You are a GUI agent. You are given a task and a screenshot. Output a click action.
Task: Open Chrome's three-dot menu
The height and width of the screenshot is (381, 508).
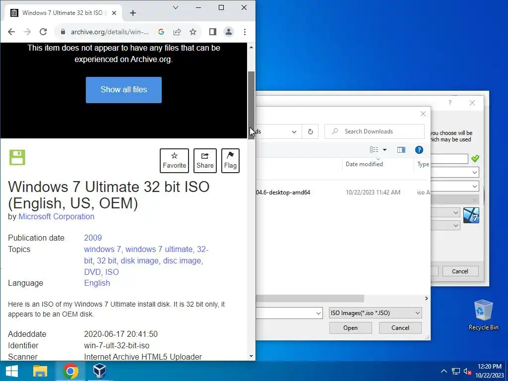coord(245,32)
